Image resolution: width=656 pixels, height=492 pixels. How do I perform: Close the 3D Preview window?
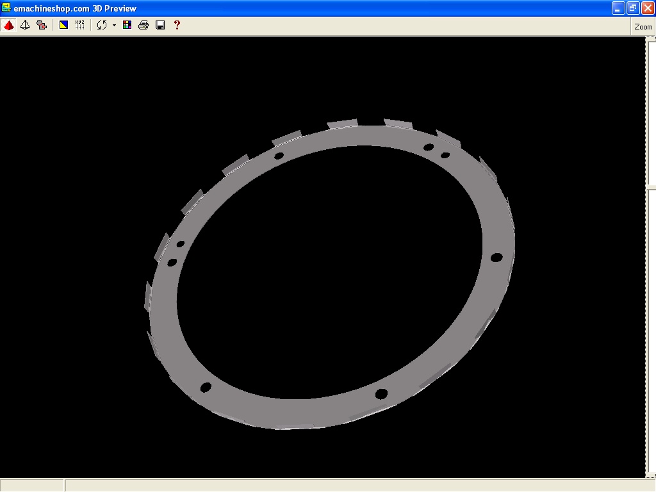647,8
